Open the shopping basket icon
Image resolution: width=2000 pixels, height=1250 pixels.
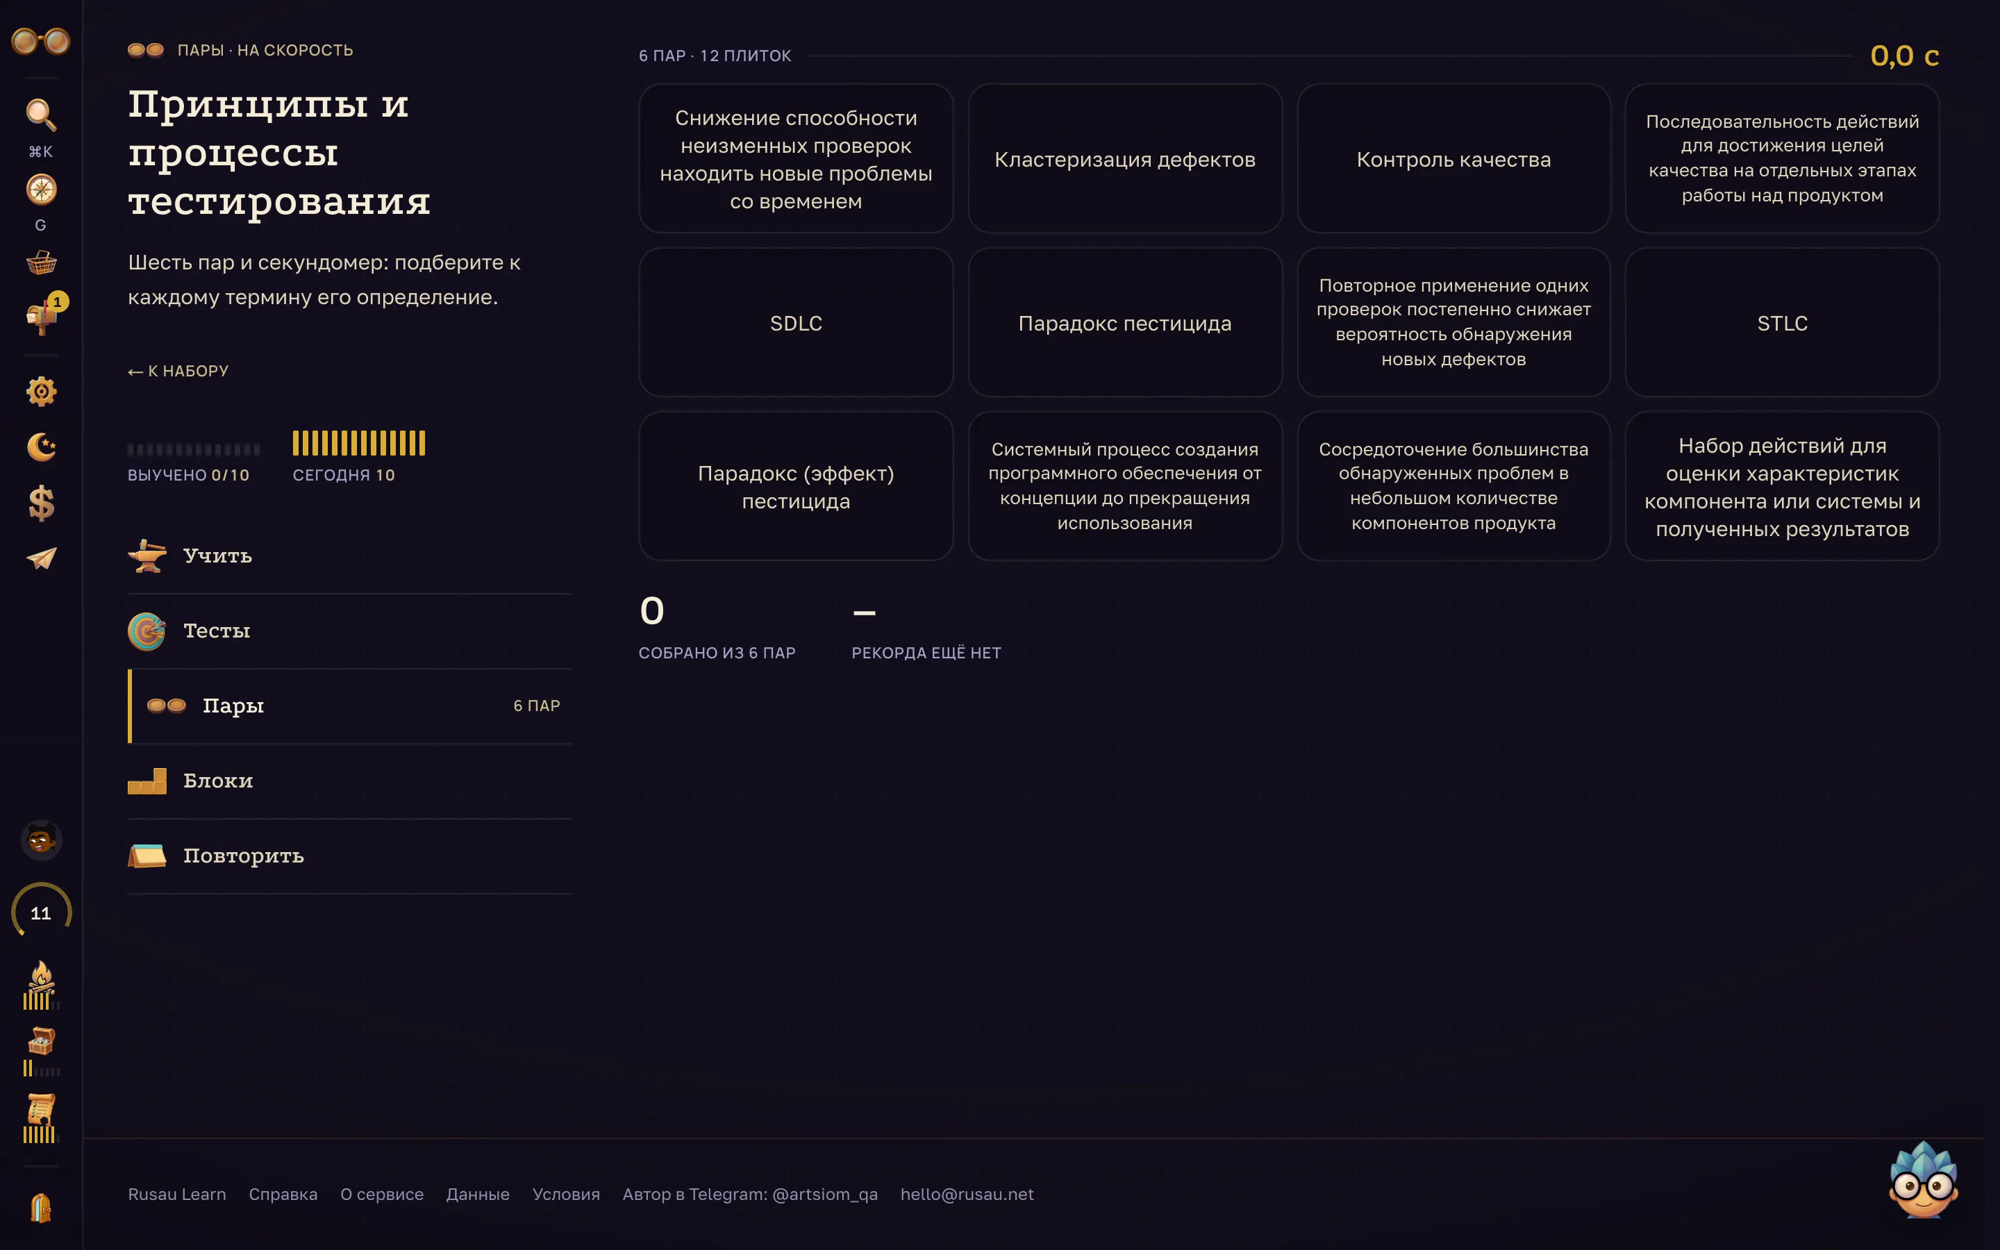pos(40,263)
